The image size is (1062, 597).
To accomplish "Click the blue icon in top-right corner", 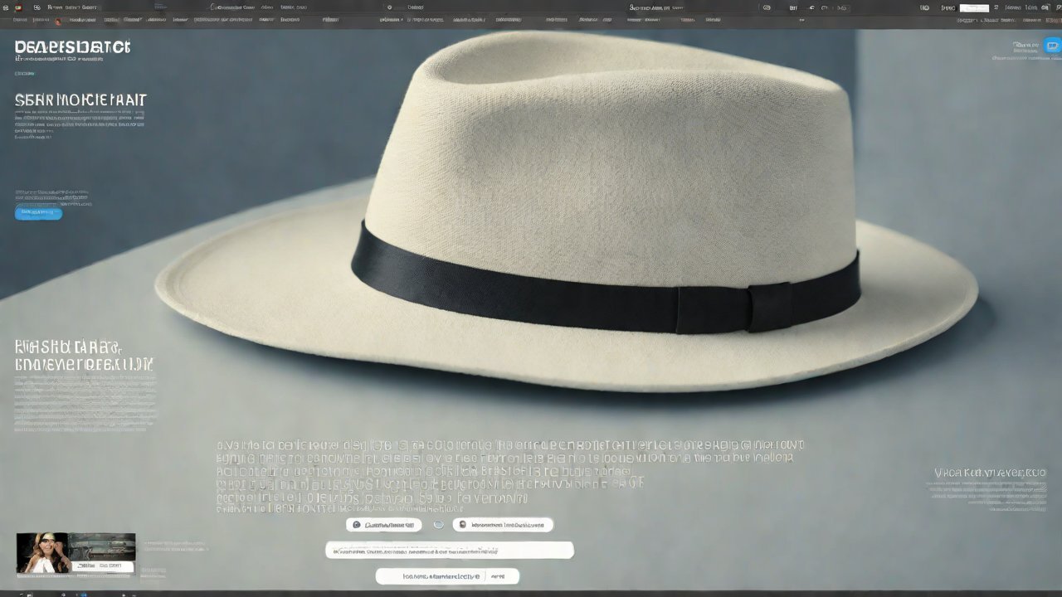I will coord(1053,46).
